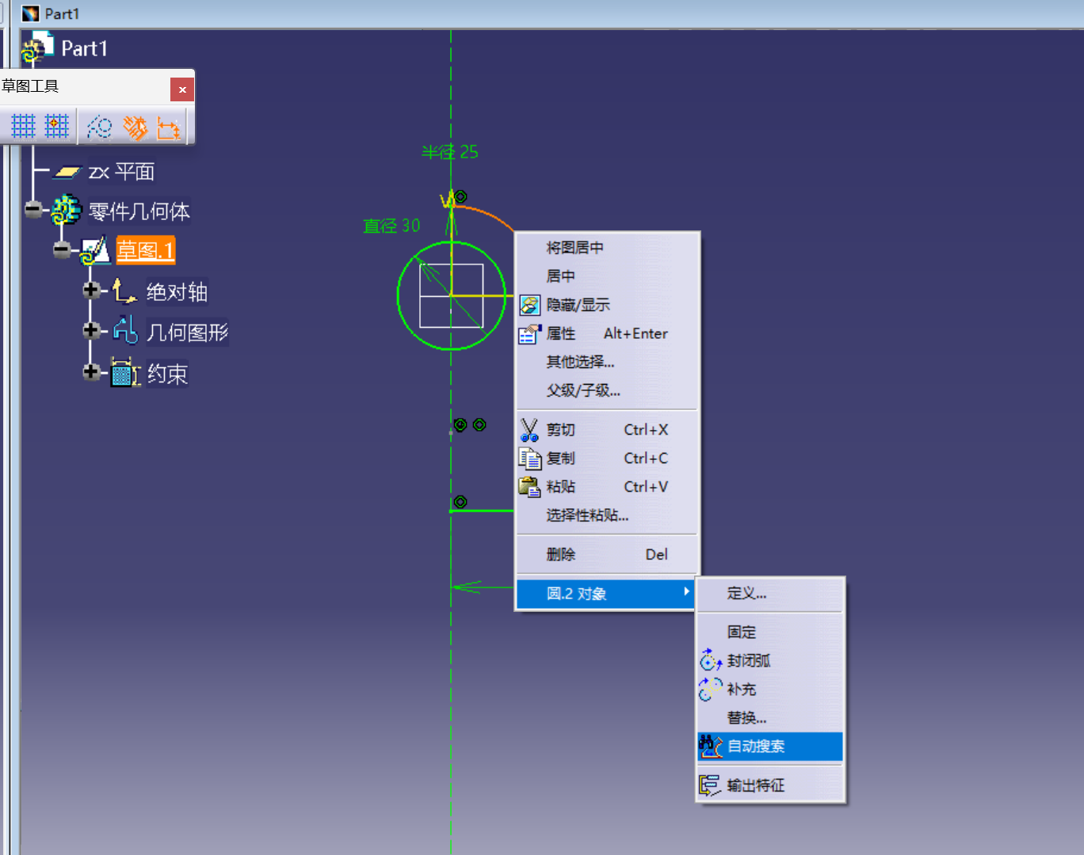Screen dimensions: 1084x855
Task: Click the 绝对轴 axis icon
Action: click(124, 291)
